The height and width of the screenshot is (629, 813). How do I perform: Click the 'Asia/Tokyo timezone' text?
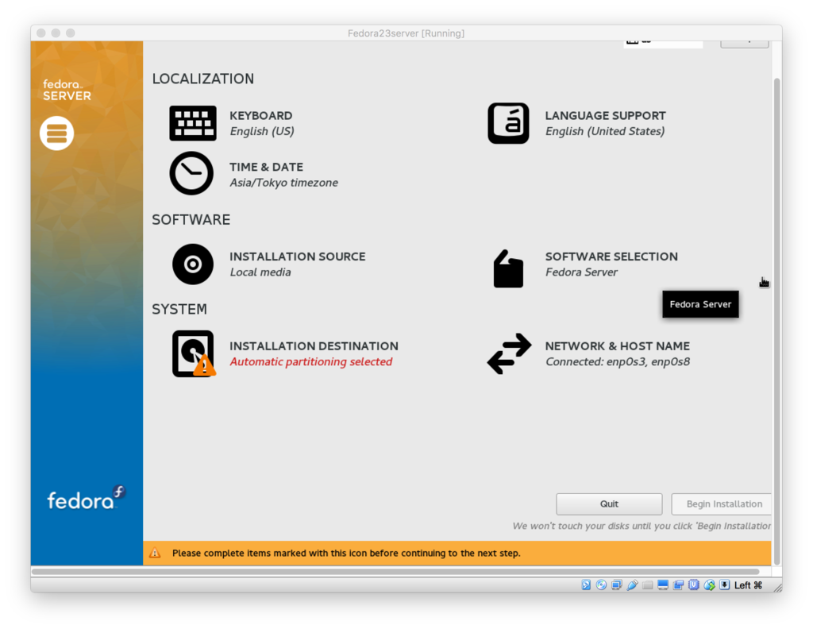(283, 183)
